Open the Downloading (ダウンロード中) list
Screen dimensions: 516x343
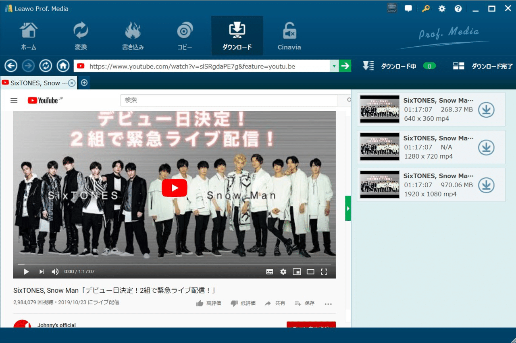pos(399,66)
